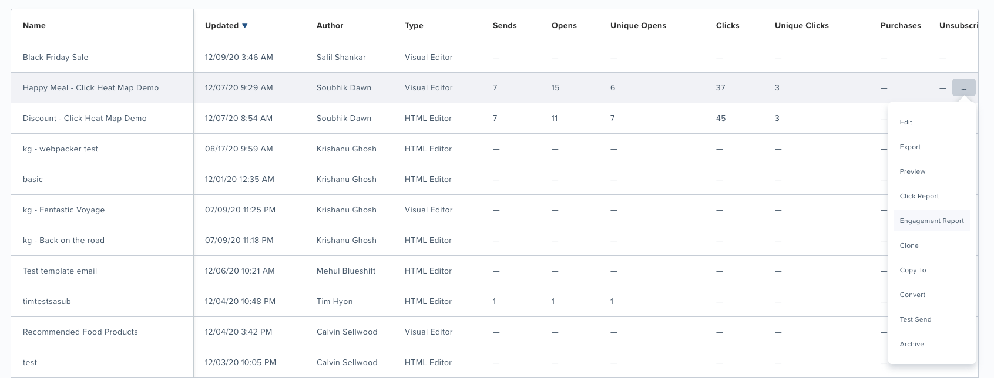Open Discount - Click Heat Map Demo

click(x=85, y=119)
